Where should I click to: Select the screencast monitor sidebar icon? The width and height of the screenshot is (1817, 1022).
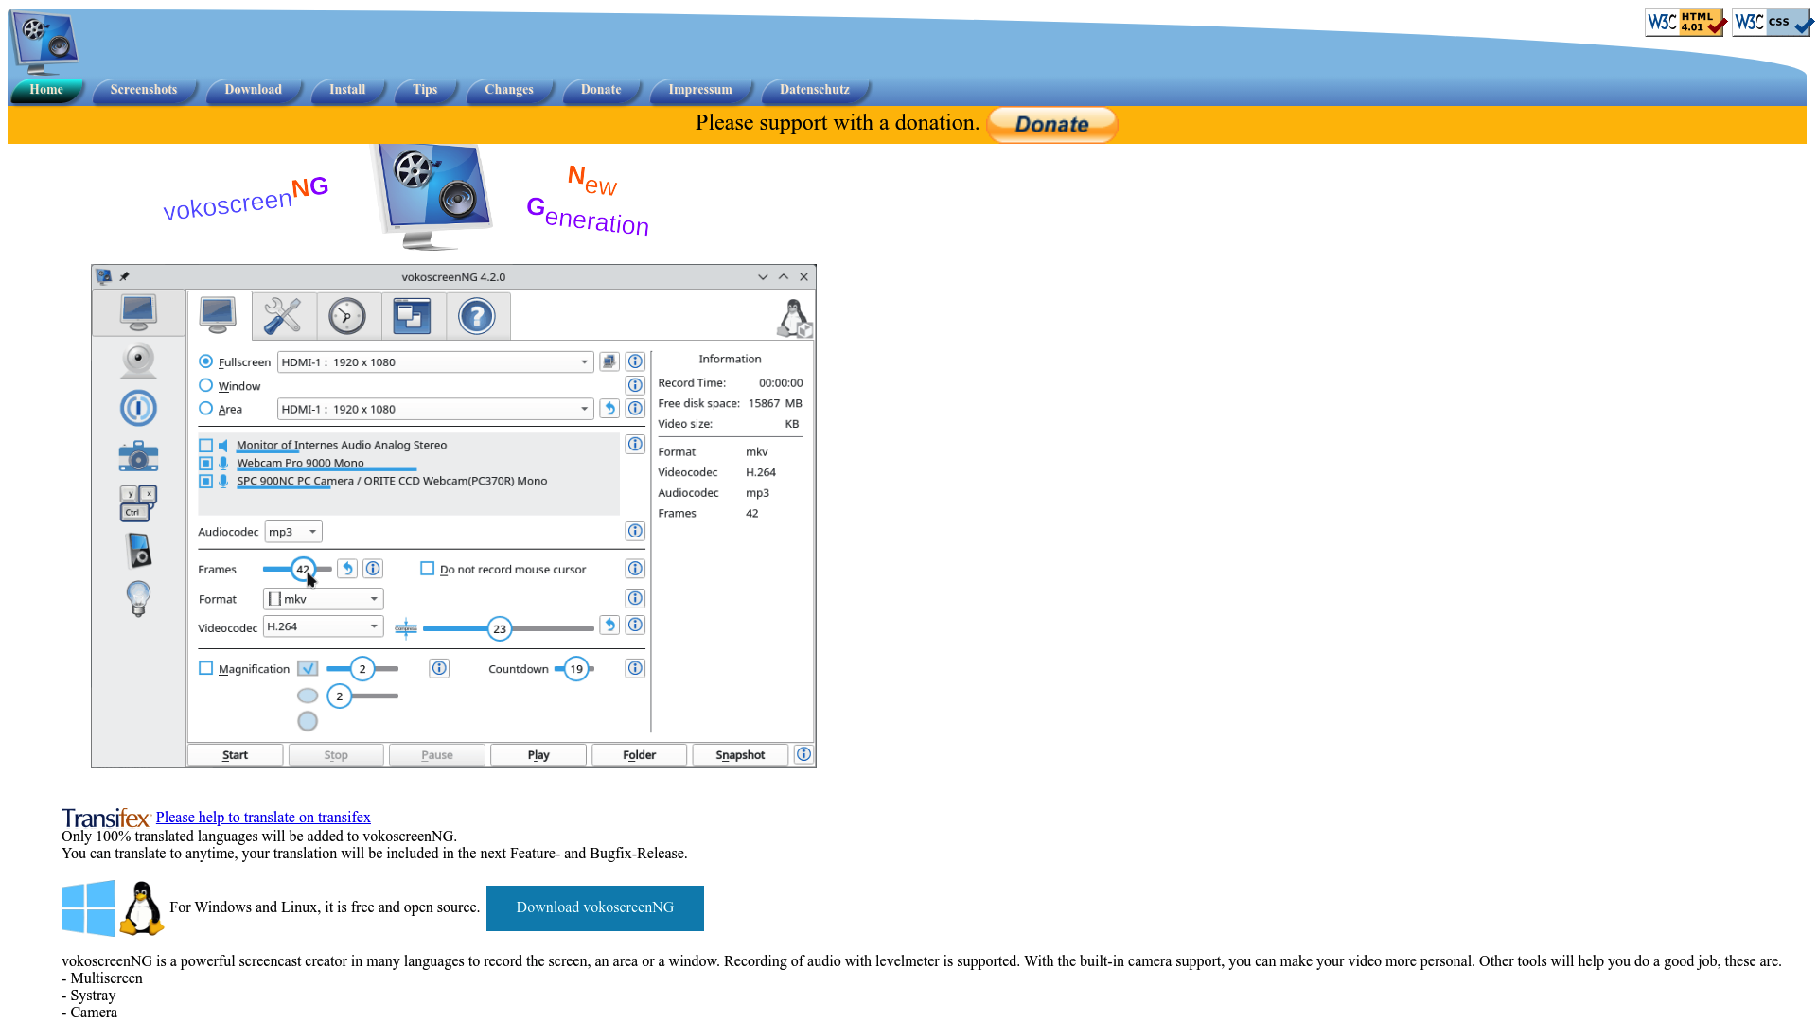tap(138, 312)
